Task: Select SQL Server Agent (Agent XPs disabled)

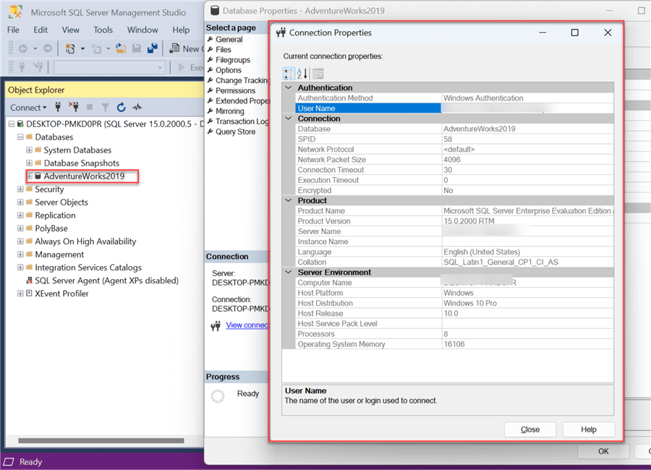Action: (x=106, y=281)
